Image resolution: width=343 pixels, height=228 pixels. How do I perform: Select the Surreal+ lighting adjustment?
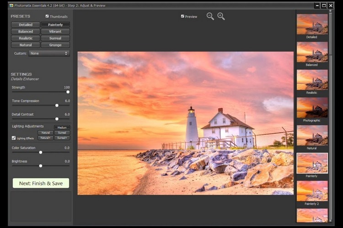[61, 138]
